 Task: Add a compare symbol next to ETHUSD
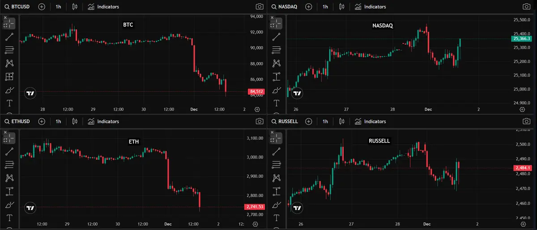(42, 121)
